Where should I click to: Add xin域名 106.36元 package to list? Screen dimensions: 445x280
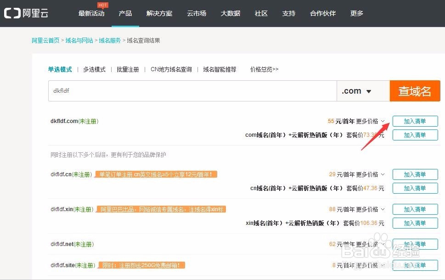tap(415, 223)
